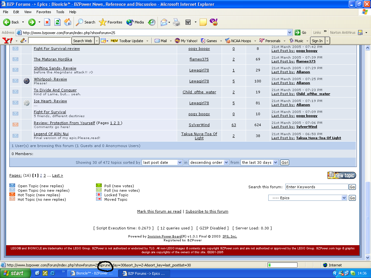The width and height of the screenshot is (371, 278).
Task: Jump to the 'Last »' page link
Action: tap(58, 175)
